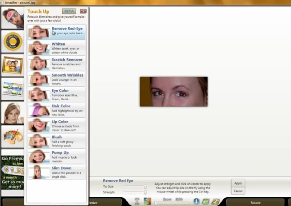The width and height of the screenshot is (291, 206).
Task: Select the Scratch Remover tool
Action: [57, 63]
